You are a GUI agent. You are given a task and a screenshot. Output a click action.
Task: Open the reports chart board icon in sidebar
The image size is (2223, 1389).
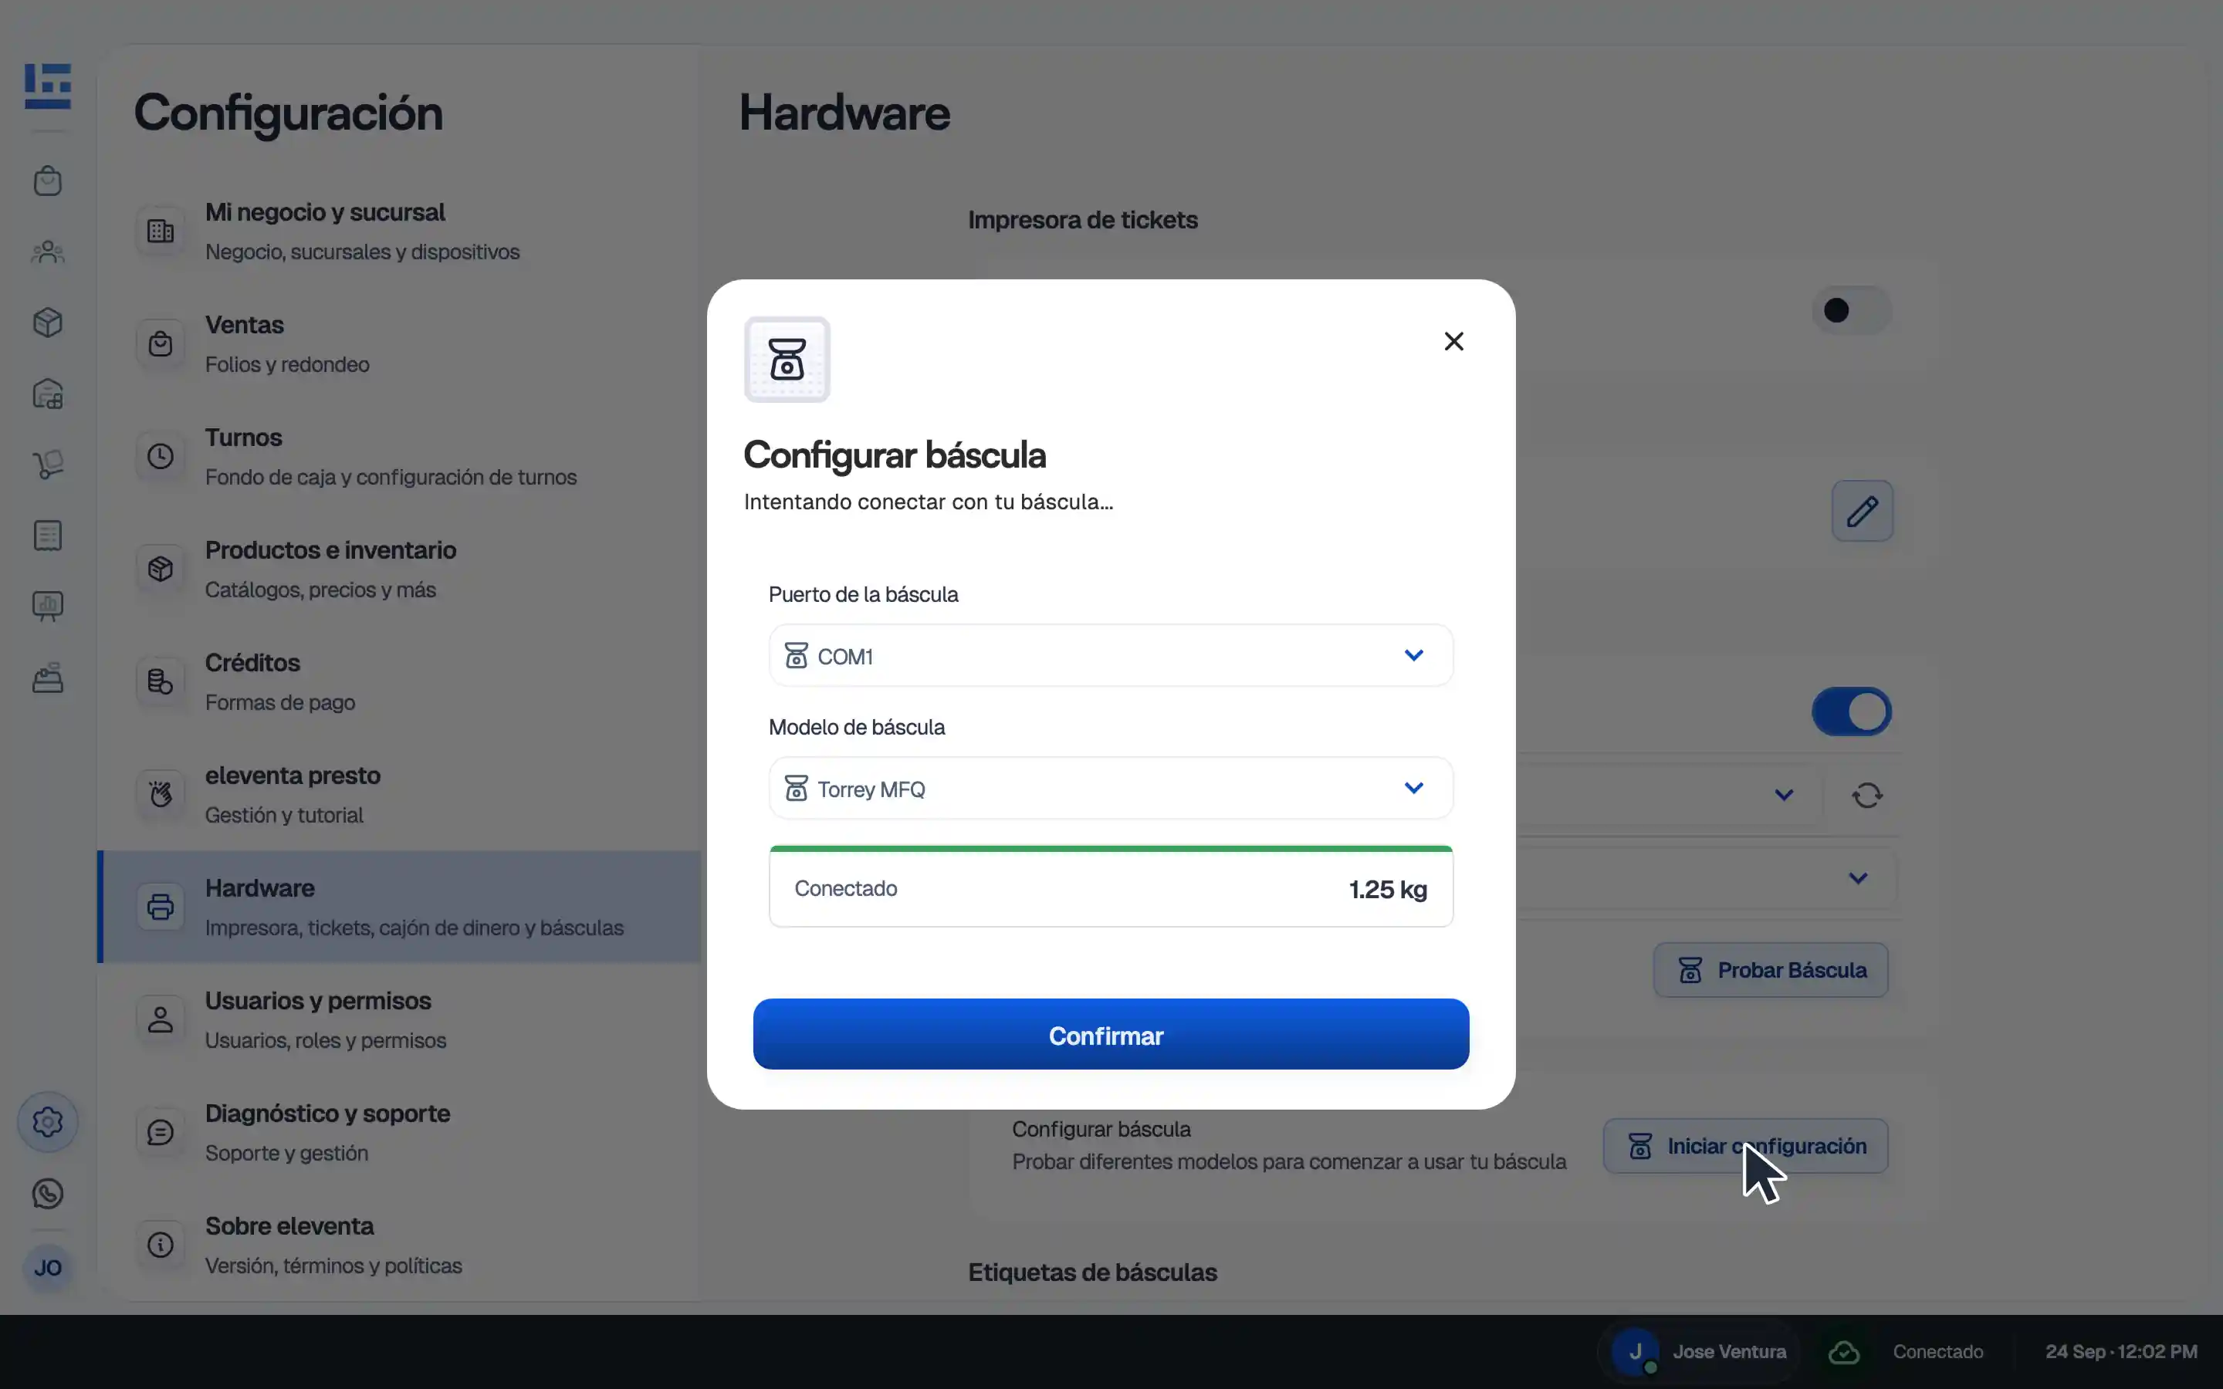48,607
